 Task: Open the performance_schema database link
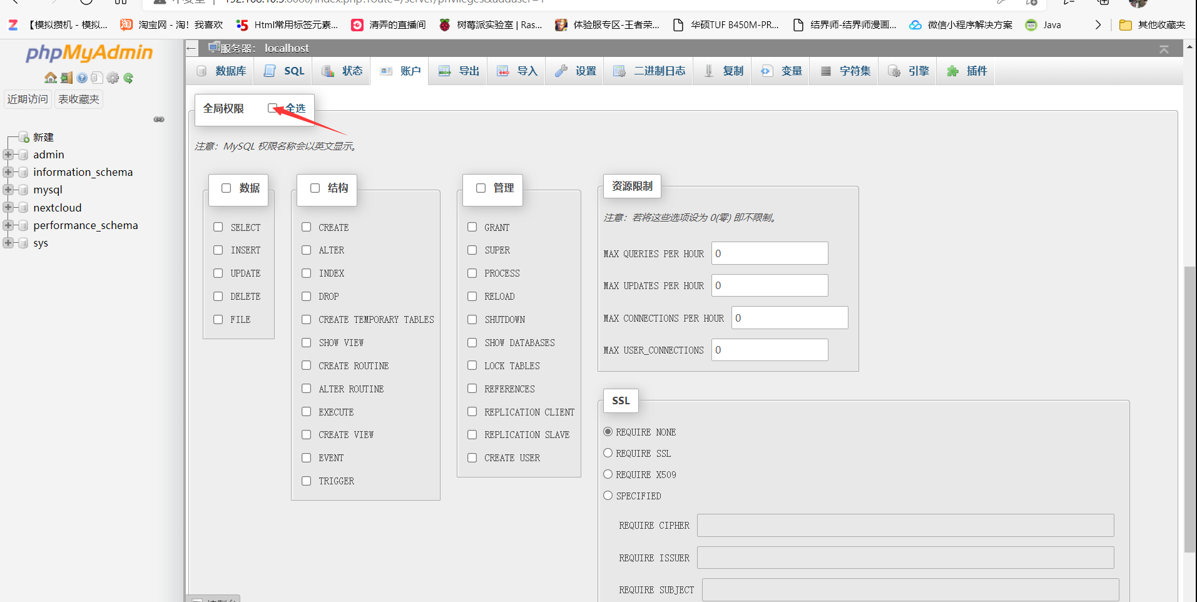(x=86, y=225)
